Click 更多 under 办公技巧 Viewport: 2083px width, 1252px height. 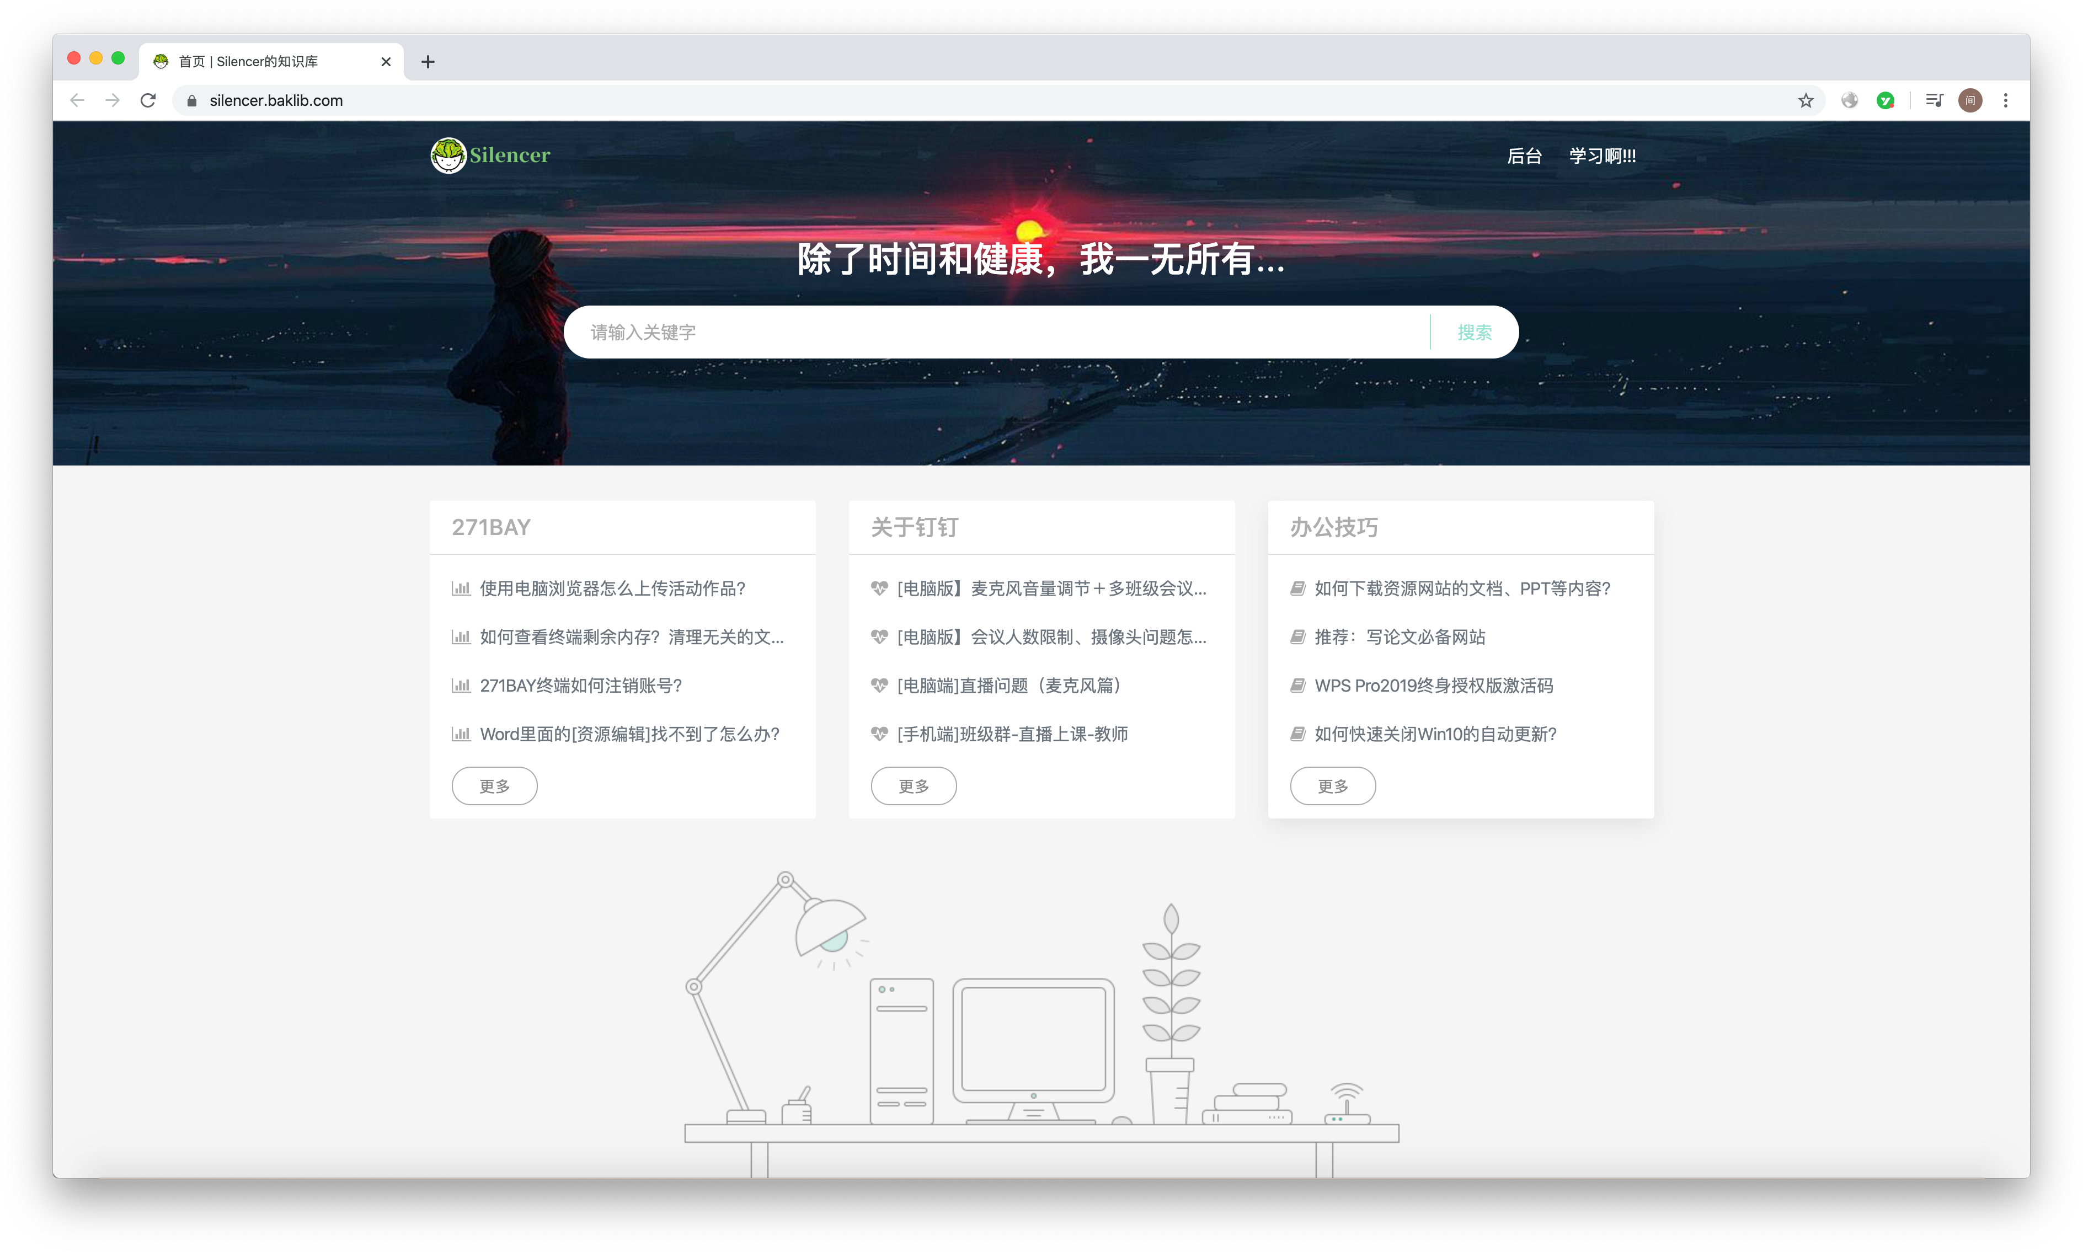[x=1333, y=785]
